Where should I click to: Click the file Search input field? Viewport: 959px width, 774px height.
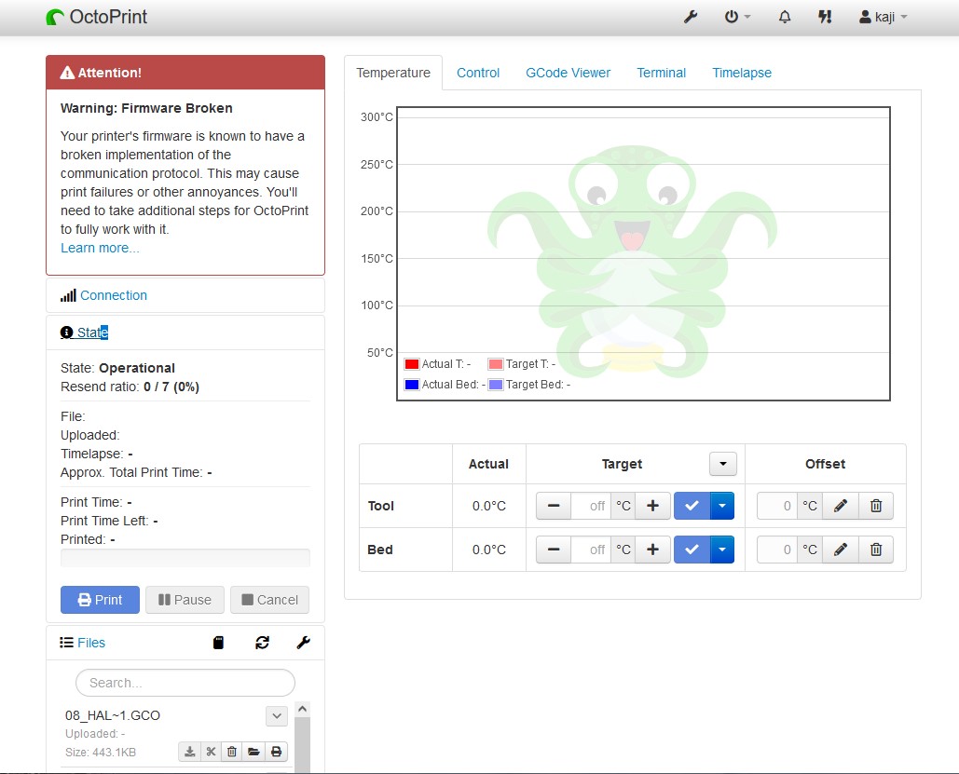tap(185, 683)
